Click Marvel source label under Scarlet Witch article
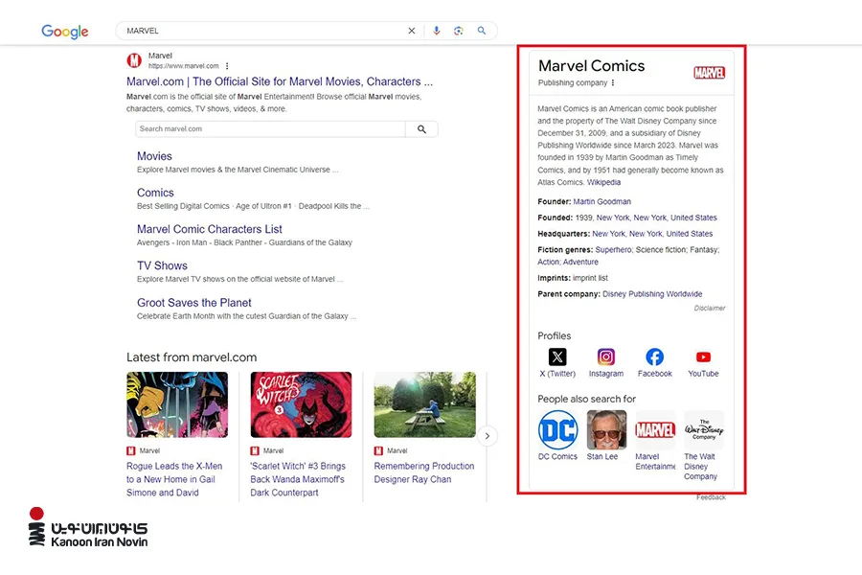Viewport: 862px width, 575px height. point(273,450)
